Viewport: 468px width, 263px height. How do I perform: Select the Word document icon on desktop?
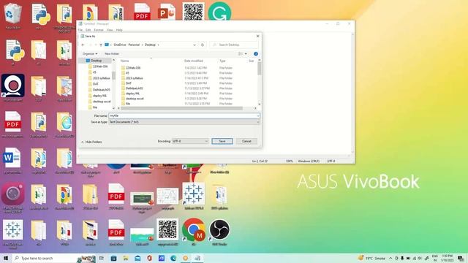coord(12,161)
